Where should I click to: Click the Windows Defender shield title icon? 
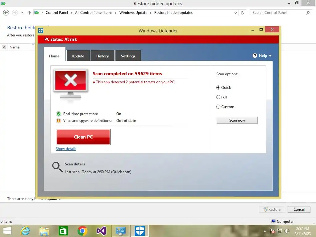[41, 31]
